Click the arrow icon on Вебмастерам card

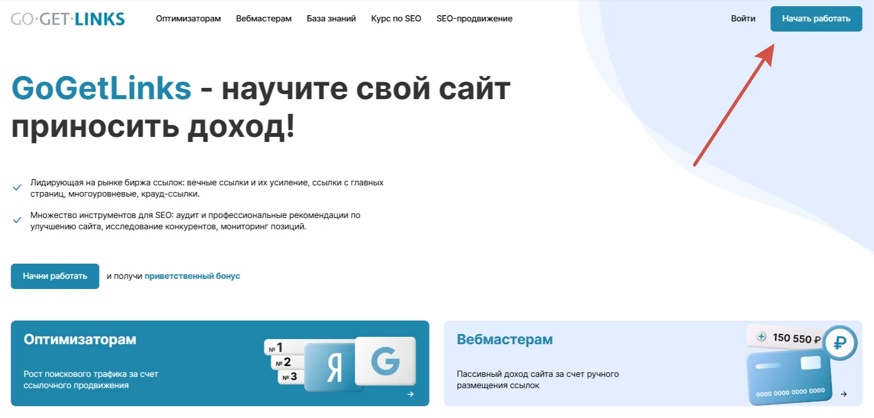[x=844, y=394]
